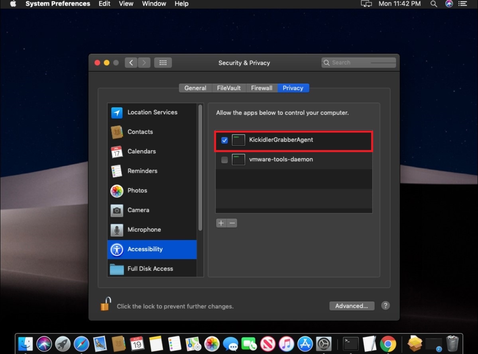
Task: Open Mail from the Dock
Action: coord(100,344)
